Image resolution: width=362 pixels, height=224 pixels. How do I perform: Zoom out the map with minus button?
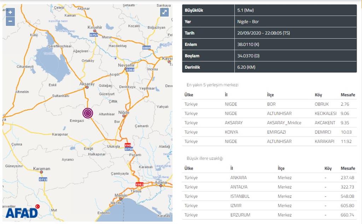[10, 22]
